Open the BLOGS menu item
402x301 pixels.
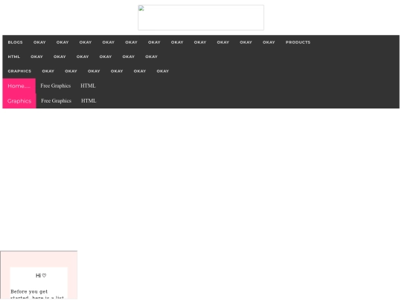pos(15,42)
